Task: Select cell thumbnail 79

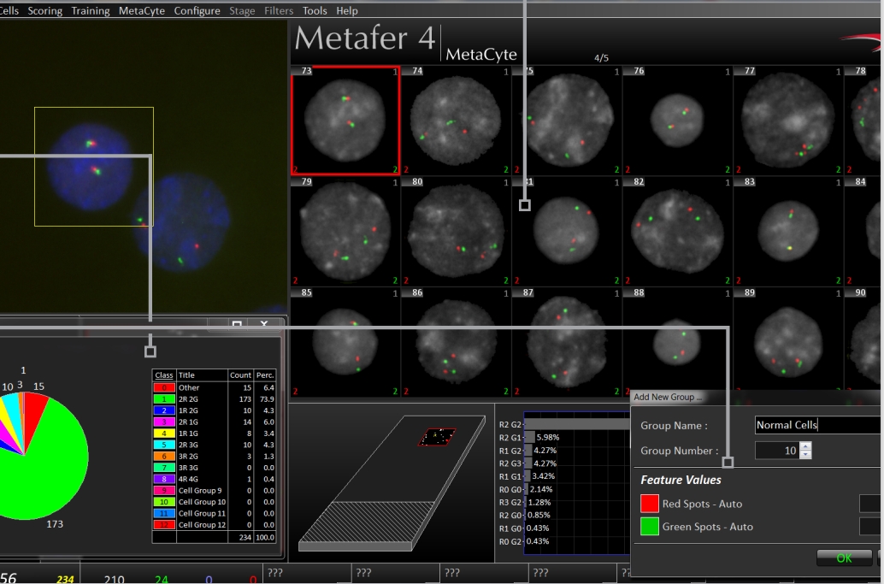Action: 345,231
